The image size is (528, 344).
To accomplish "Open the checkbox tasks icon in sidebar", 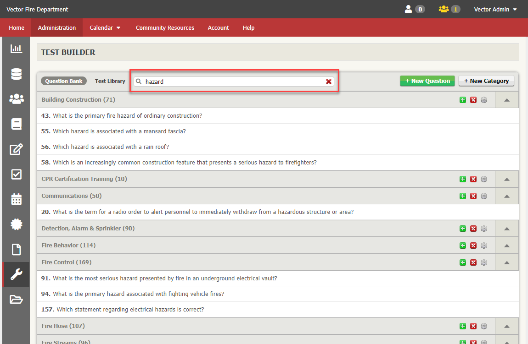I will pyautogui.click(x=16, y=174).
